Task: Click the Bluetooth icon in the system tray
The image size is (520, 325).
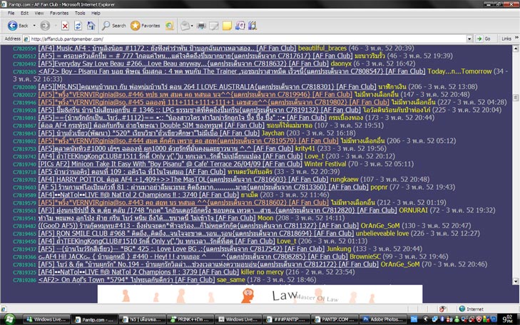Action: click(442, 319)
